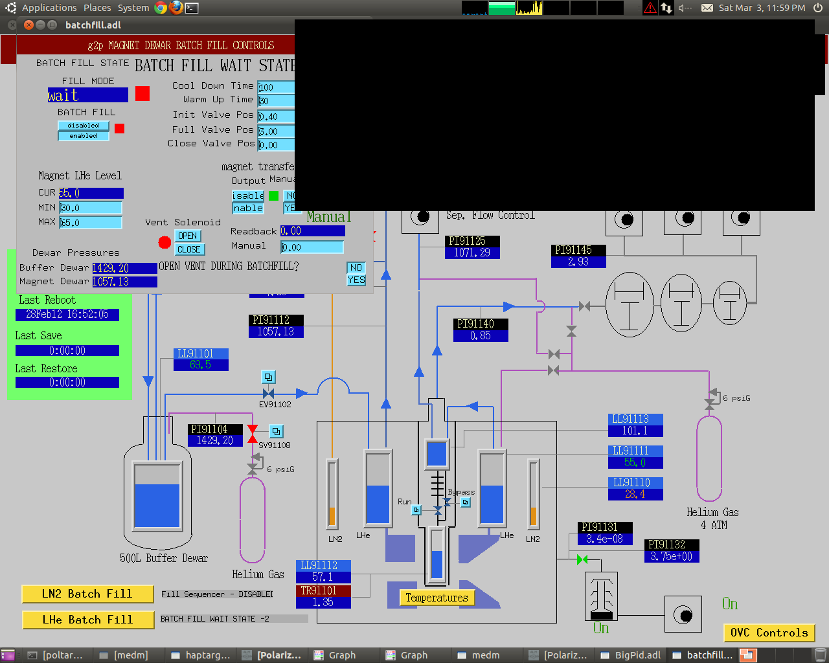The height and width of the screenshot is (663, 829).
Task: Open the mail envelope indicator
Action: point(707,8)
